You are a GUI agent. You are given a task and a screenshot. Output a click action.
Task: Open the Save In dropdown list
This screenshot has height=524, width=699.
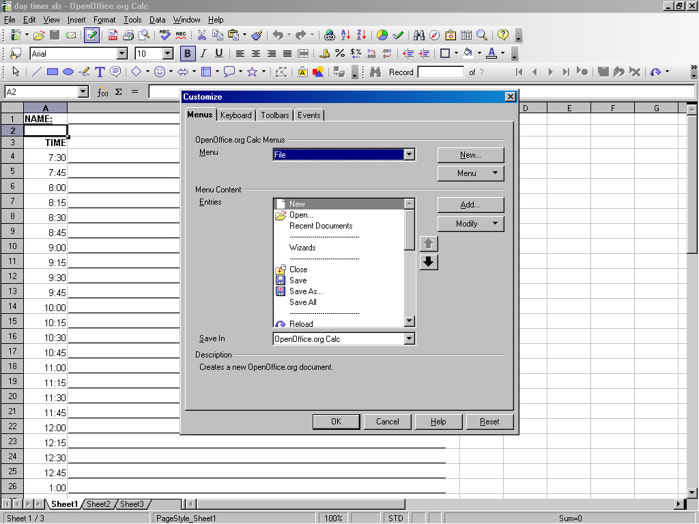coord(409,339)
